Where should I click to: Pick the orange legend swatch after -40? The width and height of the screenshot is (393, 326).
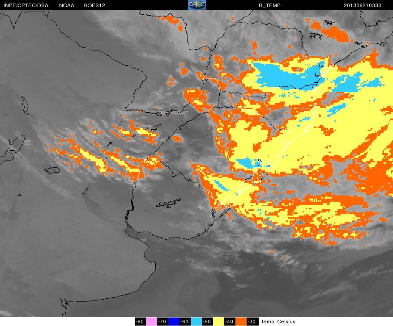[241, 322]
